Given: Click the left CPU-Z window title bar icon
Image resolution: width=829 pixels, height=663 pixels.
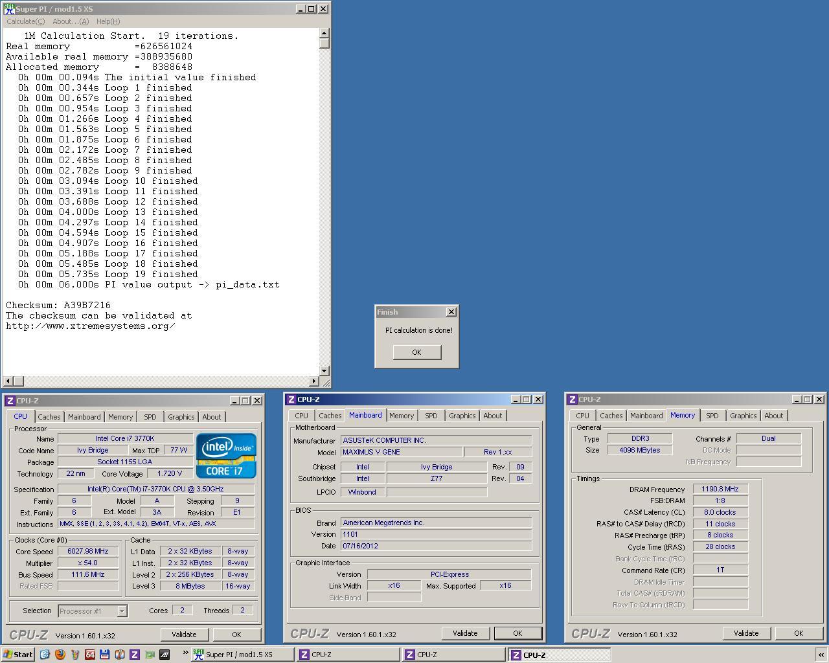Looking at the screenshot, I should tap(10, 401).
